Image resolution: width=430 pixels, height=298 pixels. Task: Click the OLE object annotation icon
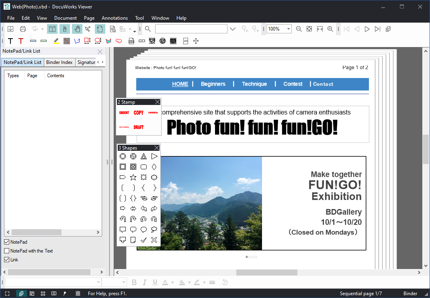coord(131,41)
